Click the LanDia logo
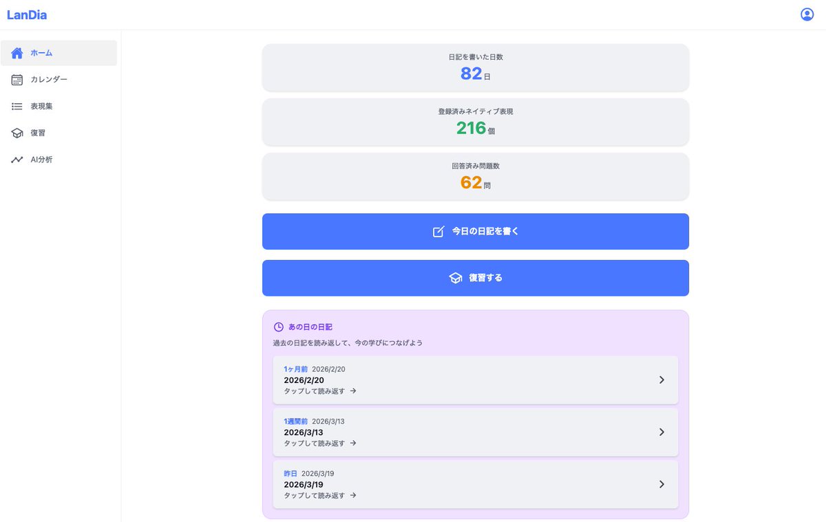Image resolution: width=826 pixels, height=522 pixels. 27,14
